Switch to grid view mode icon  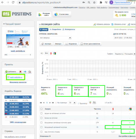click(x=94, y=103)
